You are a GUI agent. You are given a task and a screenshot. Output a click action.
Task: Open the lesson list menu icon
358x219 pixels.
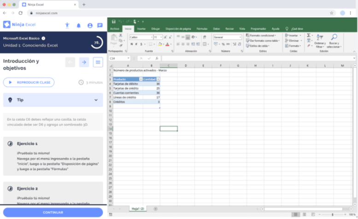pos(98,62)
